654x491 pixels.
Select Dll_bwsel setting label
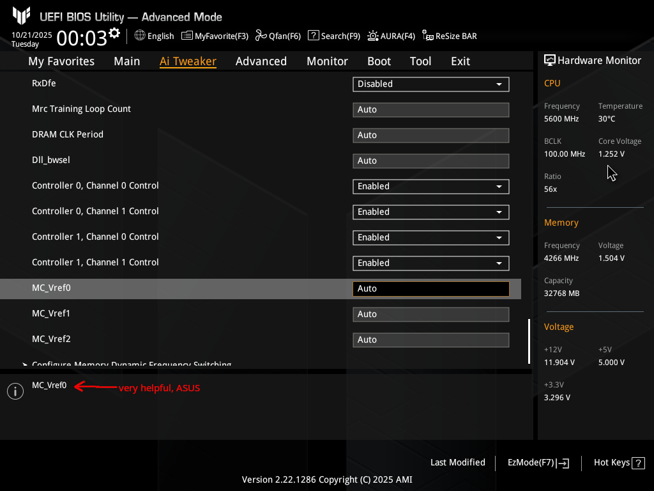point(51,160)
